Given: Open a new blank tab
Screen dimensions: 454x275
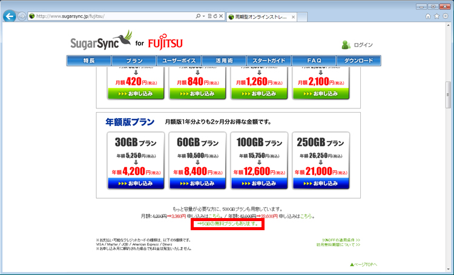Looking at the screenshot, I should [x=302, y=17].
